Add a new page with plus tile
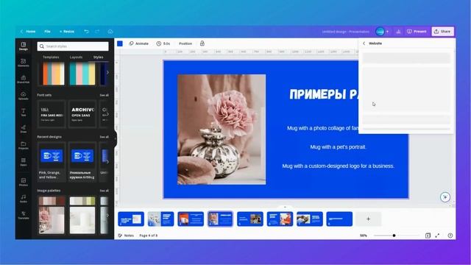 point(368,219)
